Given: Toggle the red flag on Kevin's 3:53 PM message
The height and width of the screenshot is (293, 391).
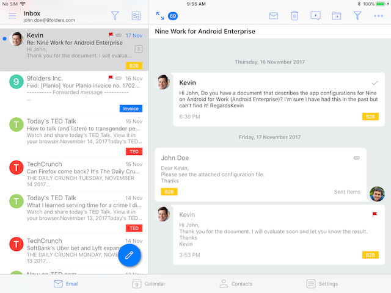Looking at the screenshot, I should point(375,214).
